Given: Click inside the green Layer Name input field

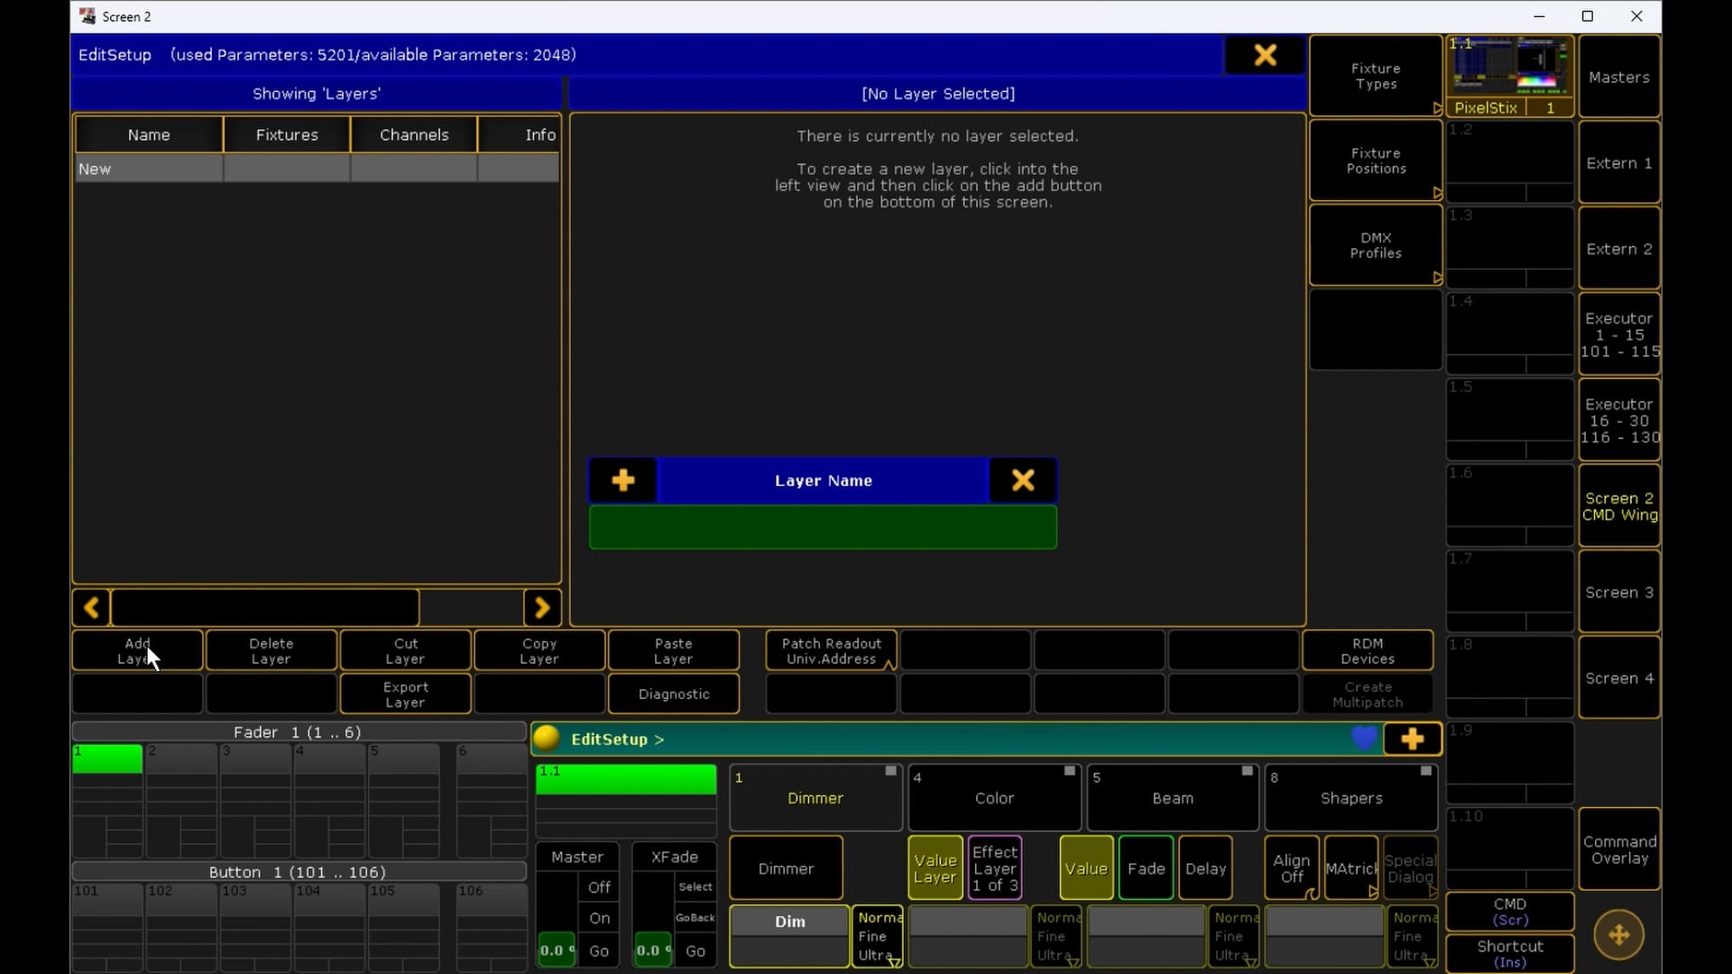Looking at the screenshot, I should pyautogui.click(x=822, y=528).
